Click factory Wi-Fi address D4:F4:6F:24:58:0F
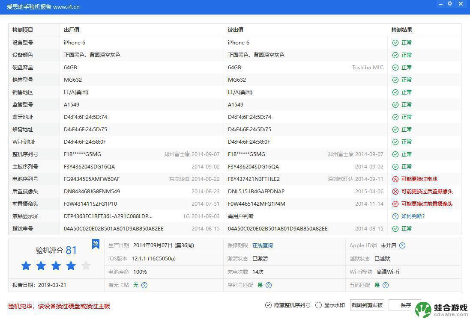The height and width of the screenshot is (319, 470). 85,142
